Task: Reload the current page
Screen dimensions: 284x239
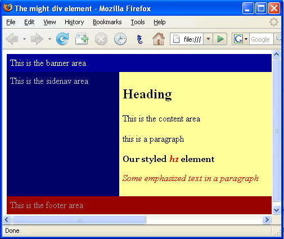Action: click(62, 39)
